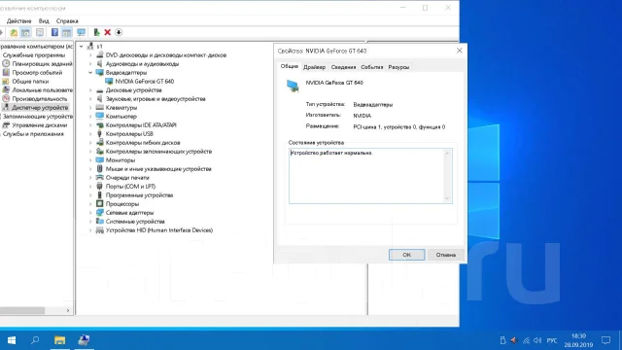
Task: Switch to the Общие tab
Action: pyautogui.click(x=290, y=66)
